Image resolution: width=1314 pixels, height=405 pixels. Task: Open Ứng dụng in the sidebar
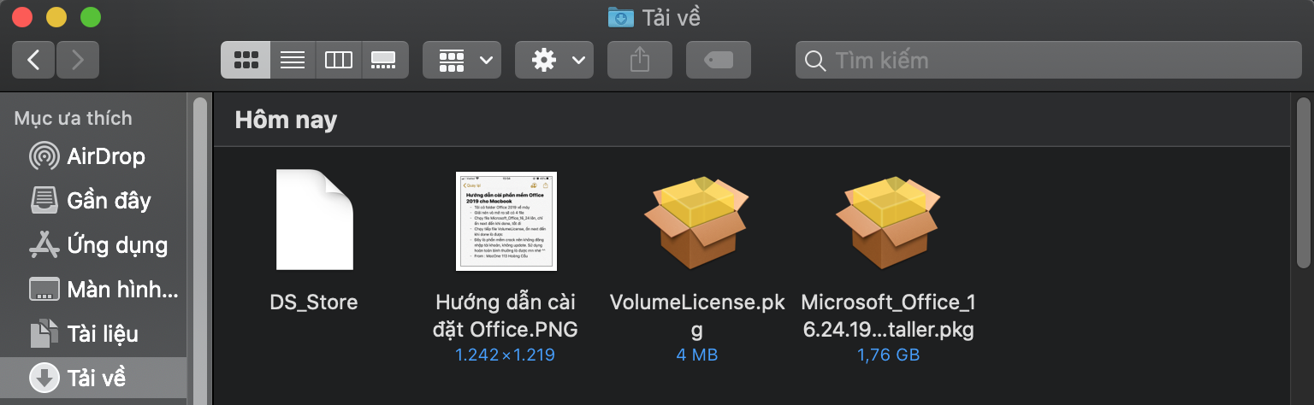pos(92,245)
